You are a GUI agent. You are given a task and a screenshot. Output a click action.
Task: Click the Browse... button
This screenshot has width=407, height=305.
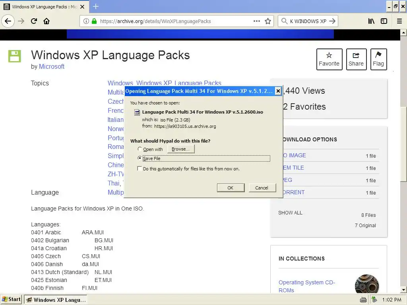181,149
